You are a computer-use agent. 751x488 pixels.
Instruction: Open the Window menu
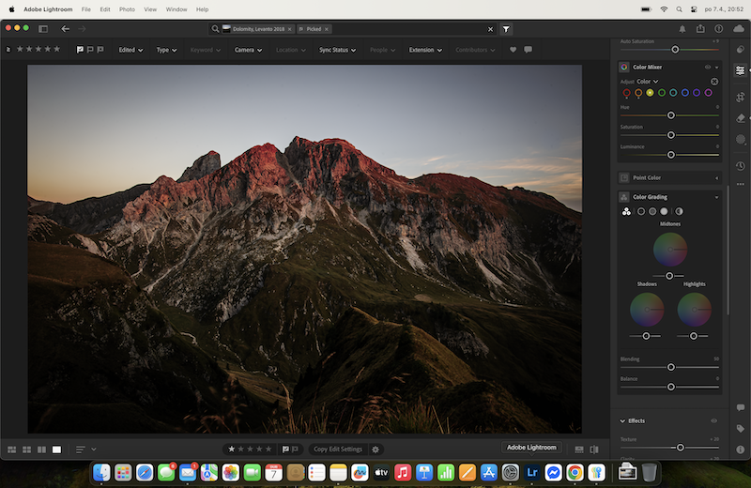tap(176, 9)
